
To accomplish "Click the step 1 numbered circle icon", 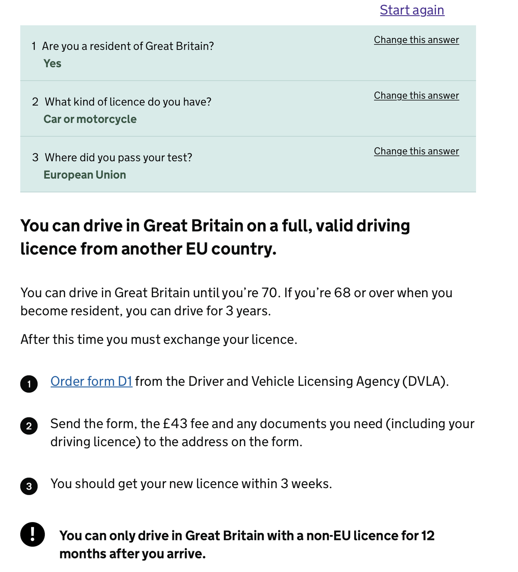I will [x=29, y=384].
